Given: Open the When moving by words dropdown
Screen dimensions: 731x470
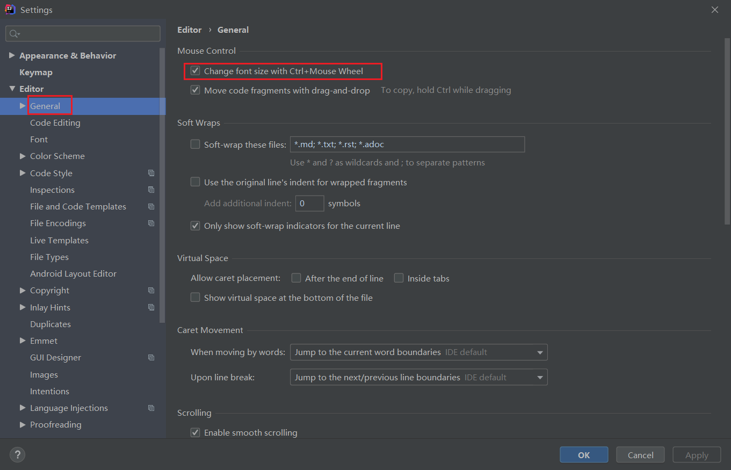Looking at the screenshot, I should [418, 352].
